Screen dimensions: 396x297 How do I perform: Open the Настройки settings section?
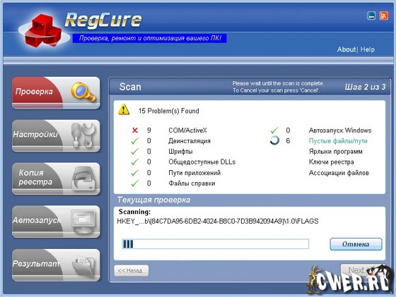tap(56, 136)
